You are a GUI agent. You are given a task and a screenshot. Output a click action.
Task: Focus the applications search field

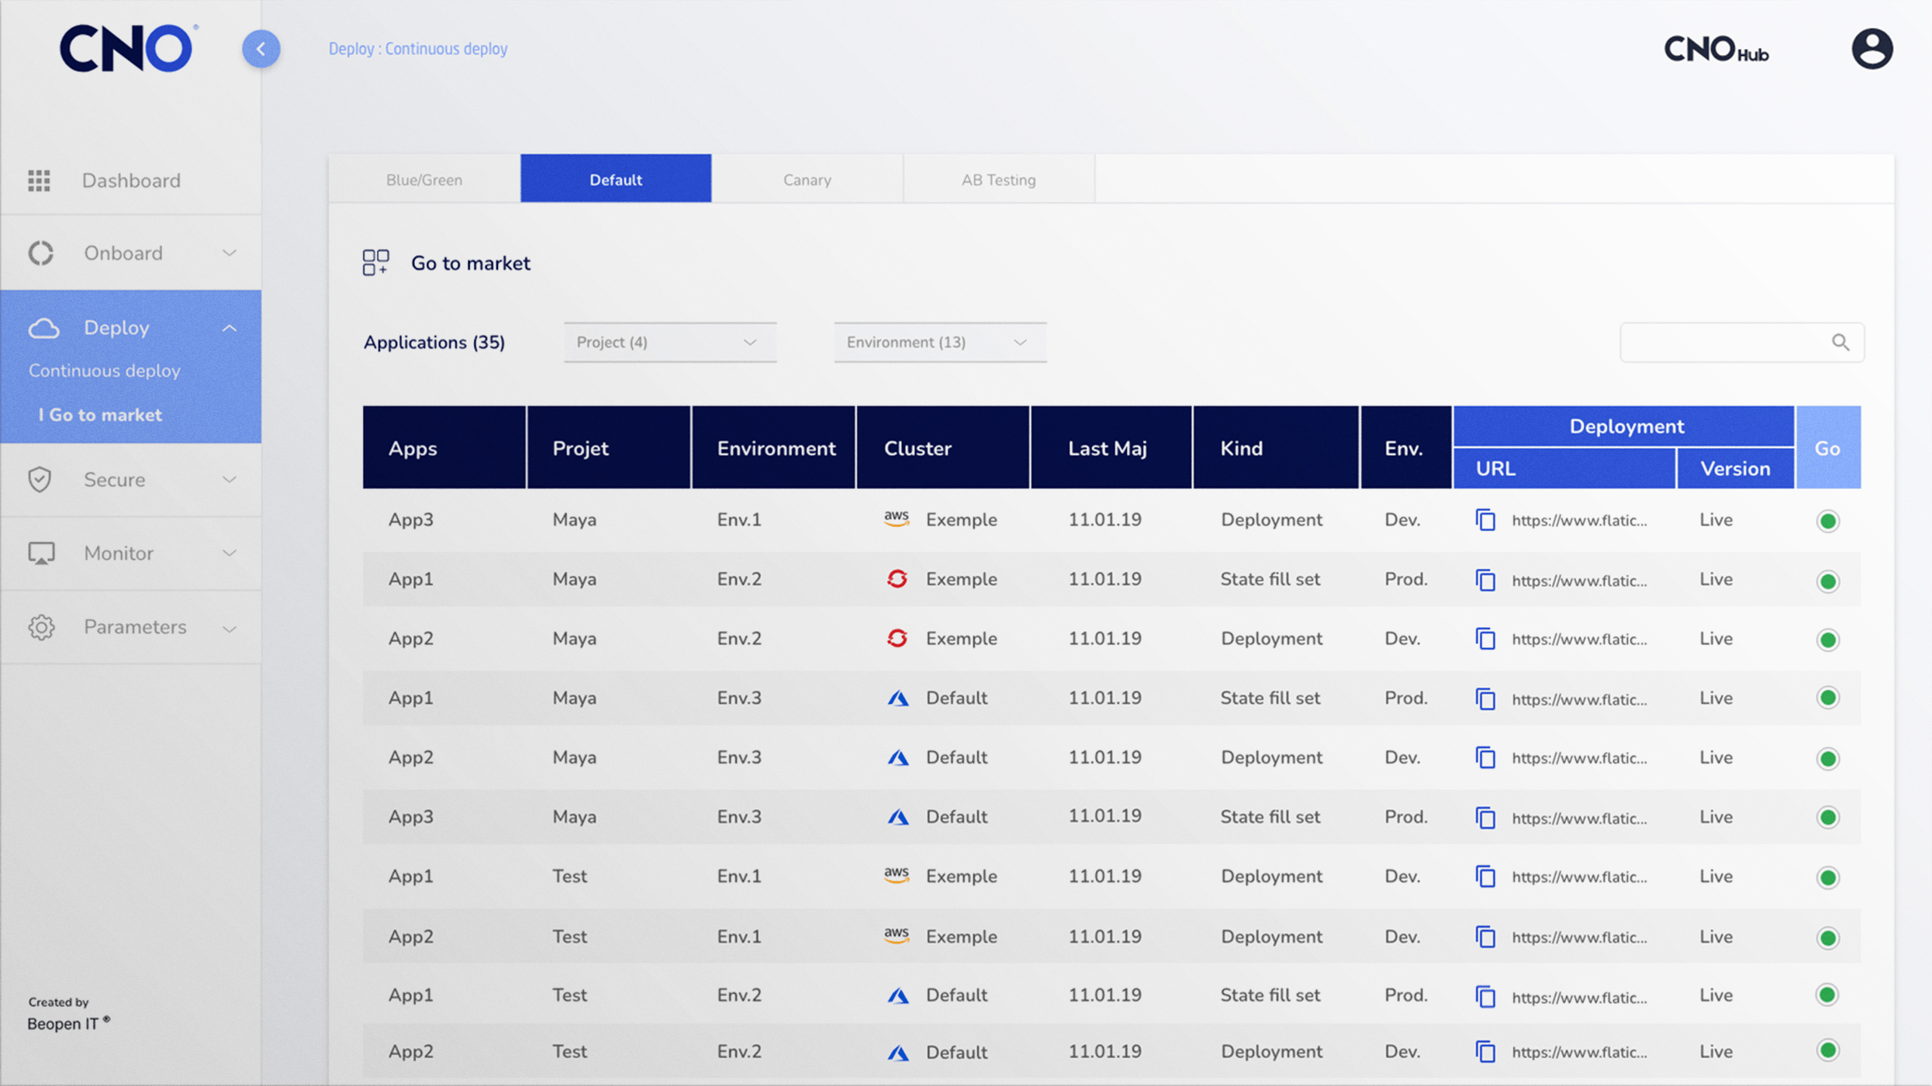[x=1741, y=342]
